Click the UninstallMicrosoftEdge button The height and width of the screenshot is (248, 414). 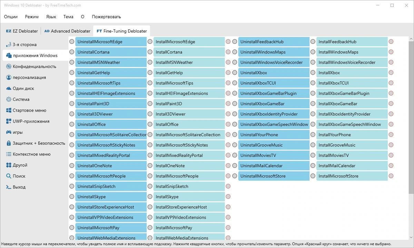point(111,42)
